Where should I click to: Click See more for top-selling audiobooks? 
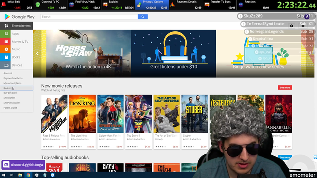[x=285, y=157]
